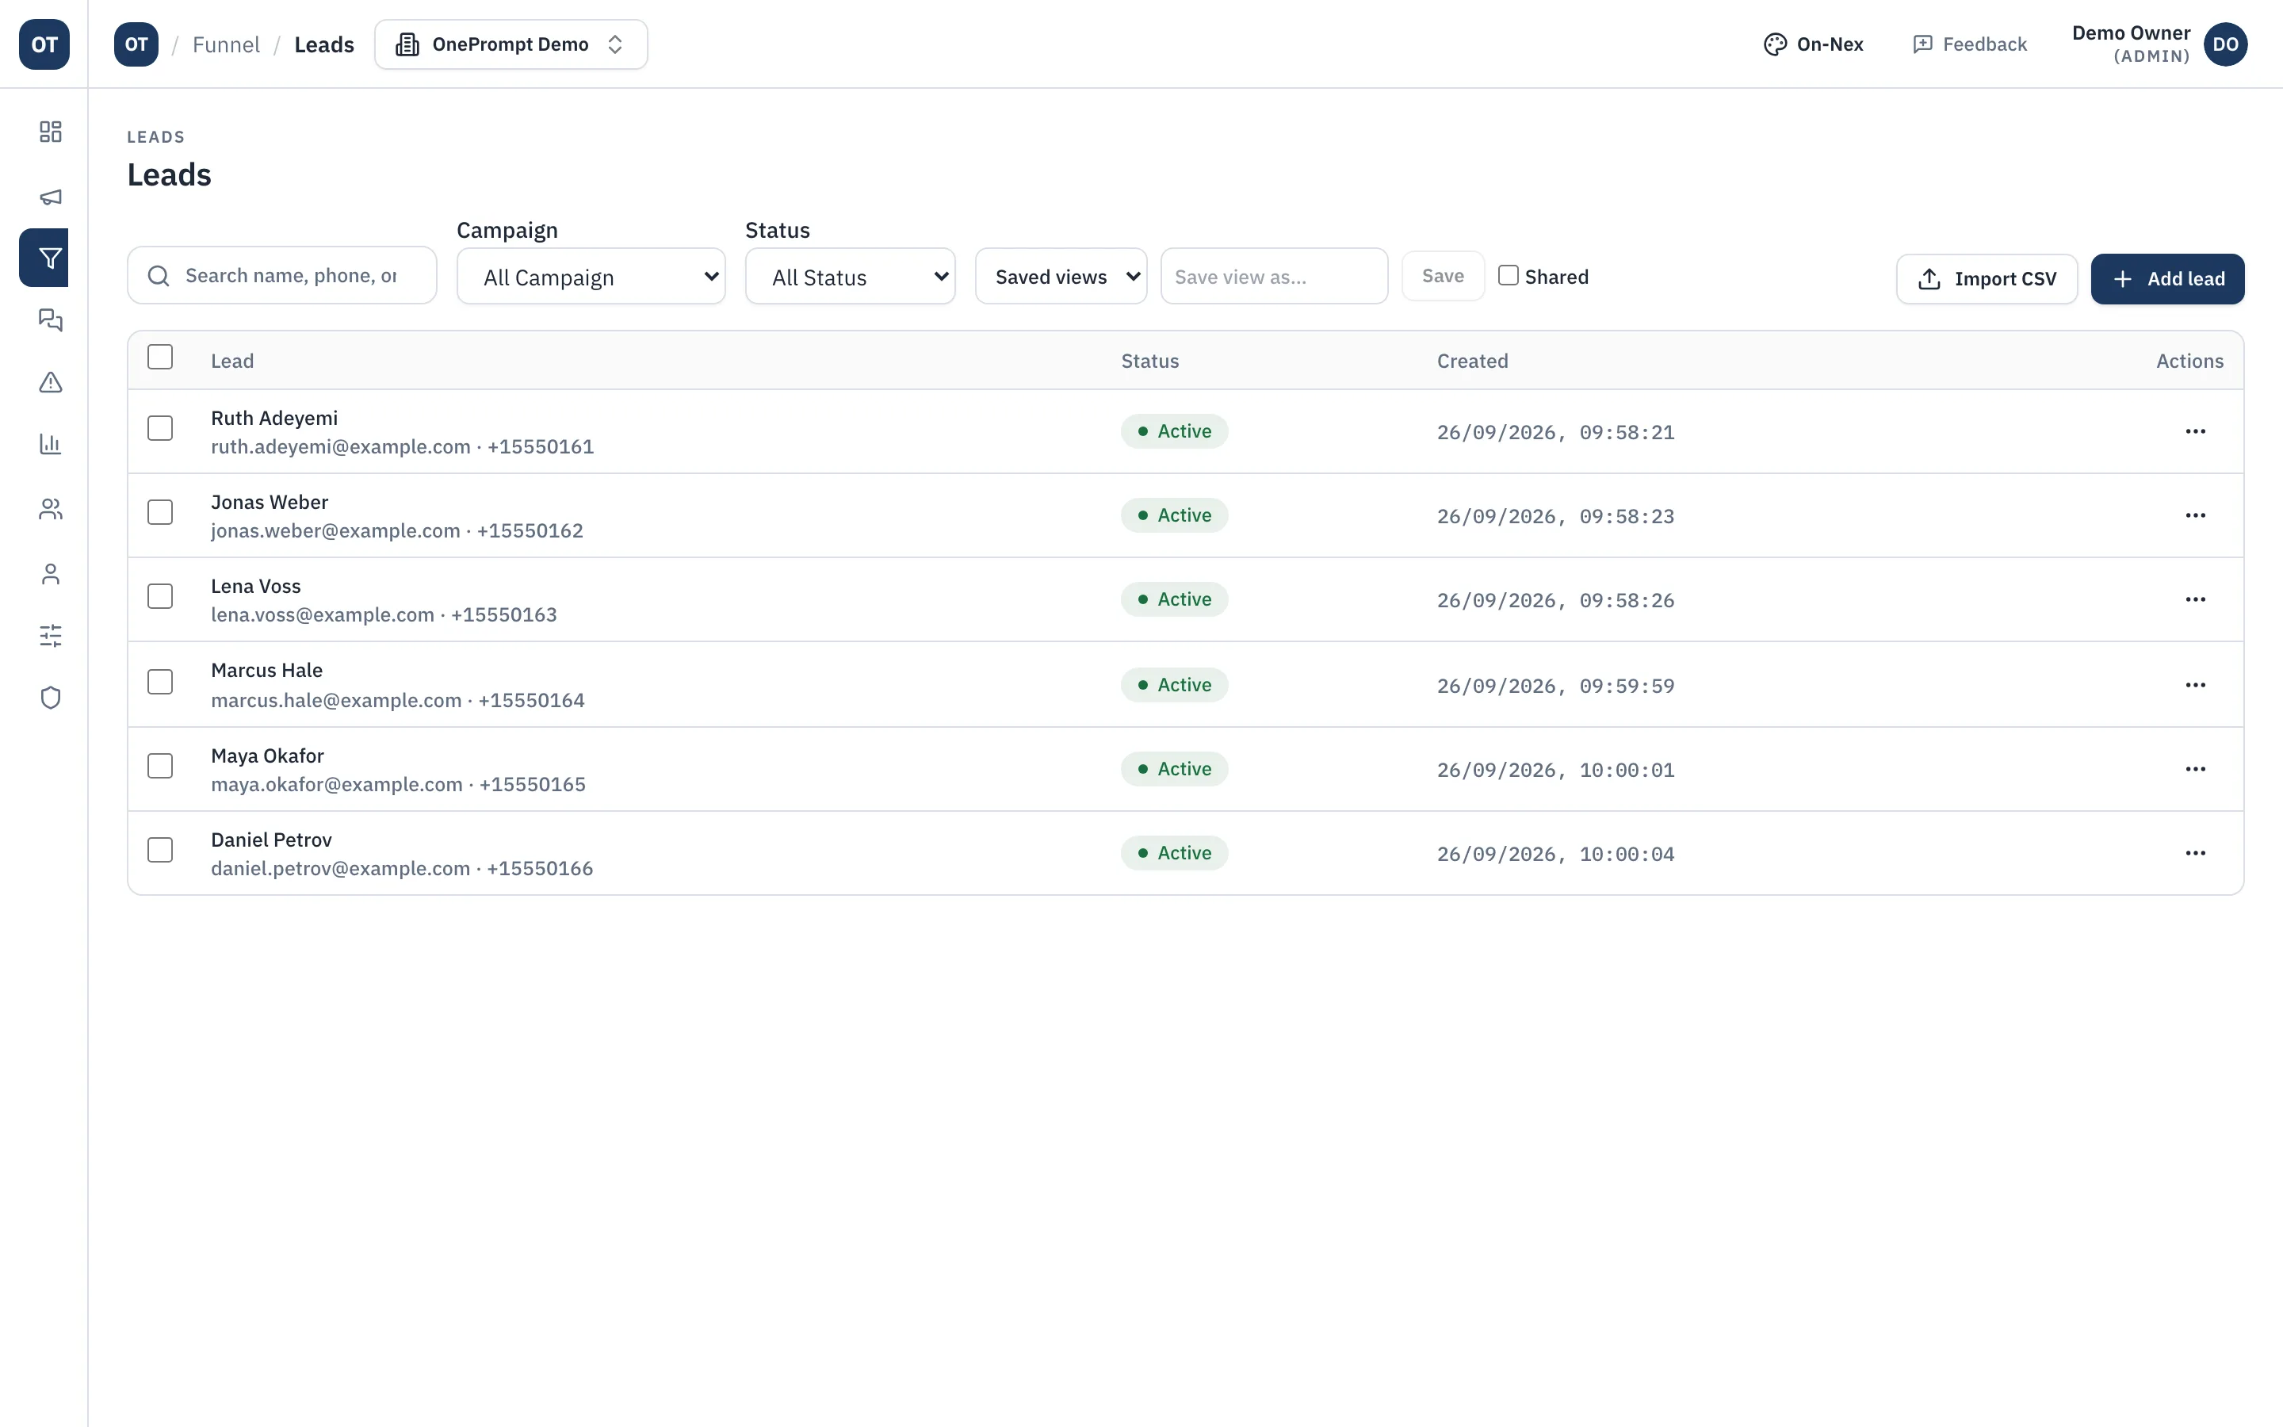Click the Demo Owner account name
The image size is (2283, 1427).
click(x=2130, y=33)
